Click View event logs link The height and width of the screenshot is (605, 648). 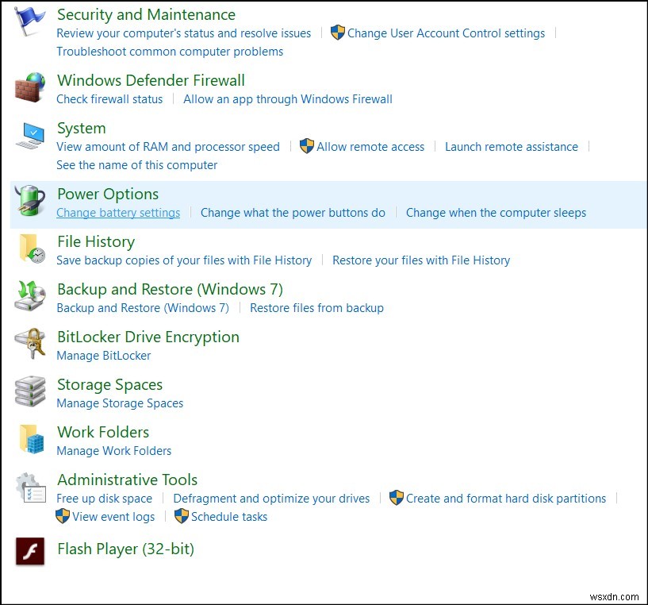(113, 516)
